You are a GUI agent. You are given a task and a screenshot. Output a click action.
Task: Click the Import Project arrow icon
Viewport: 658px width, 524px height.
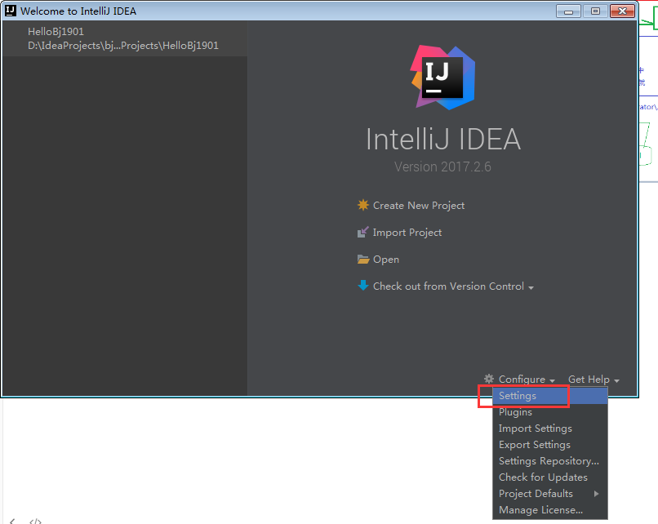coord(363,232)
